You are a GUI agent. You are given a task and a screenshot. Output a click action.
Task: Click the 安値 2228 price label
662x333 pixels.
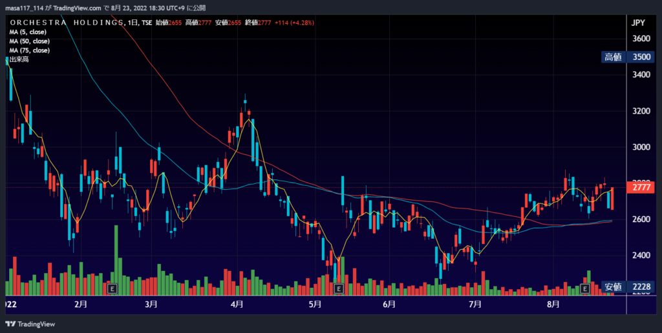click(626, 287)
